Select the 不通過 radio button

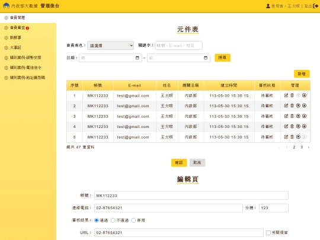click(x=113, y=220)
